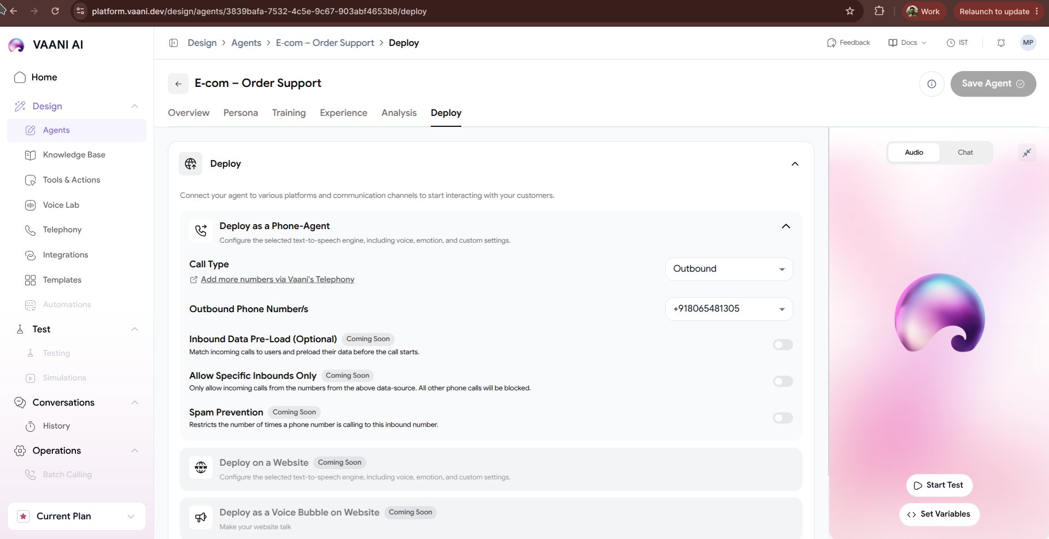1049x539 pixels.
Task: Switch to the Analysis tab
Action: click(x=399, y=113)
